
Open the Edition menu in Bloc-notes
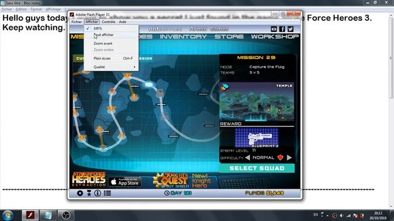point(22,9)
